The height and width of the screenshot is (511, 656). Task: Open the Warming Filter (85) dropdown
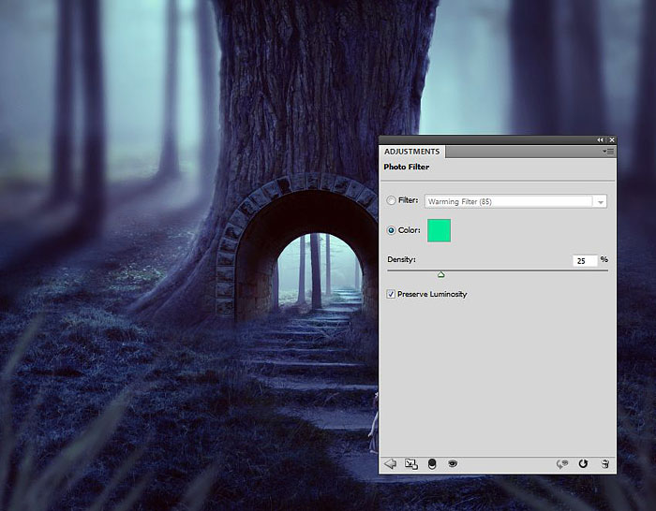tap(515, 201)
